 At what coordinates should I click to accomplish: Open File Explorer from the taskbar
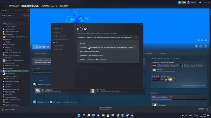click(x=103, y=115)
